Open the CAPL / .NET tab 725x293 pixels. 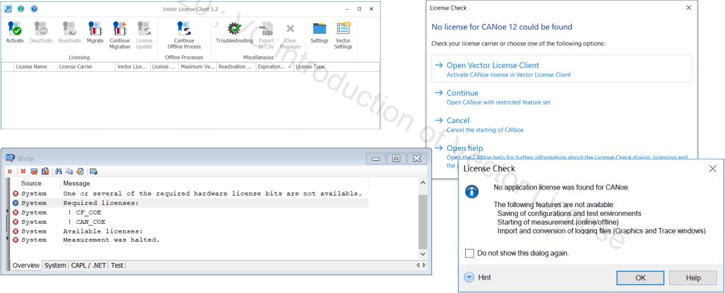coord(89,265)
